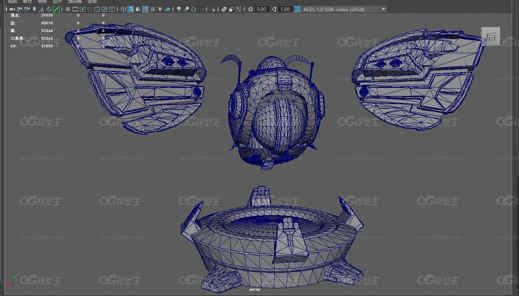Click the Textured checker icon
The height and width of the screenshot is (296, 519).
(x=153, y=9)
